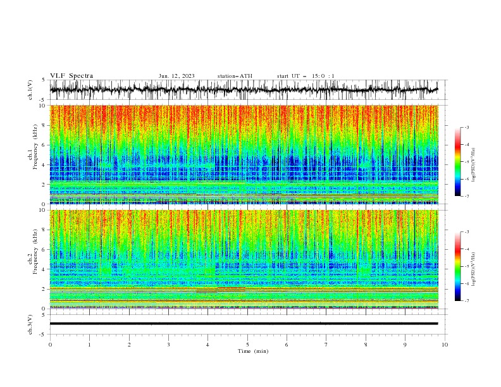Select the "start UT = 15:0 :1" text
Viewport: 501px width, 387px height.
click(x=306, y=76)
